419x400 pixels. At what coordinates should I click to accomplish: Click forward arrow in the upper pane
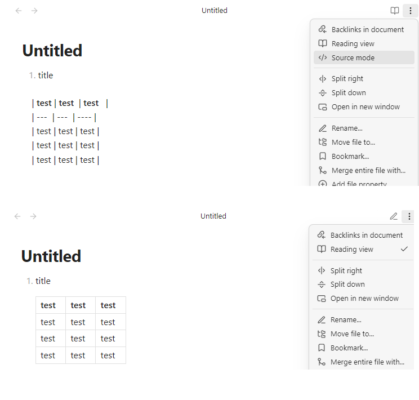tap(34, 11)
